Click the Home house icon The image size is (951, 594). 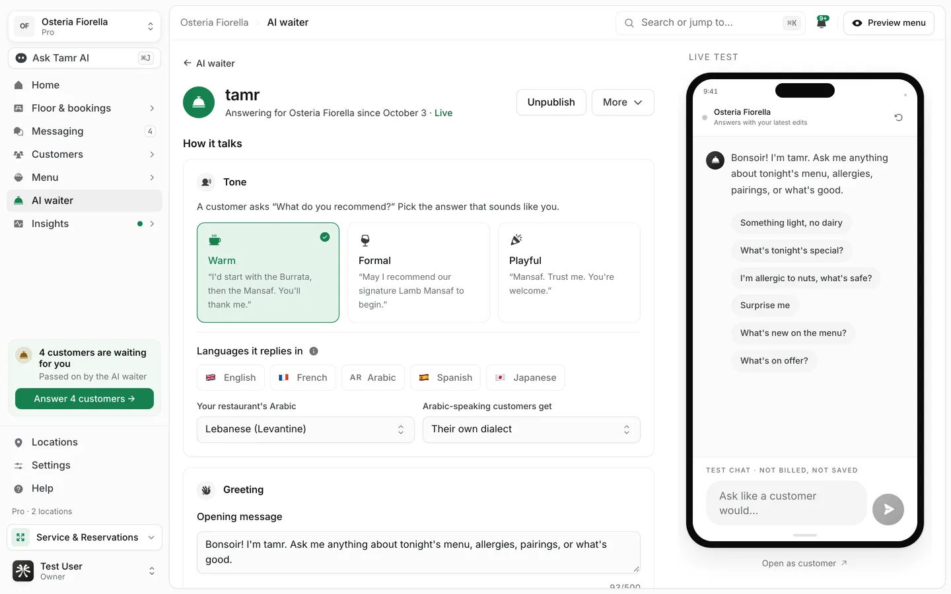pos(18,85)
